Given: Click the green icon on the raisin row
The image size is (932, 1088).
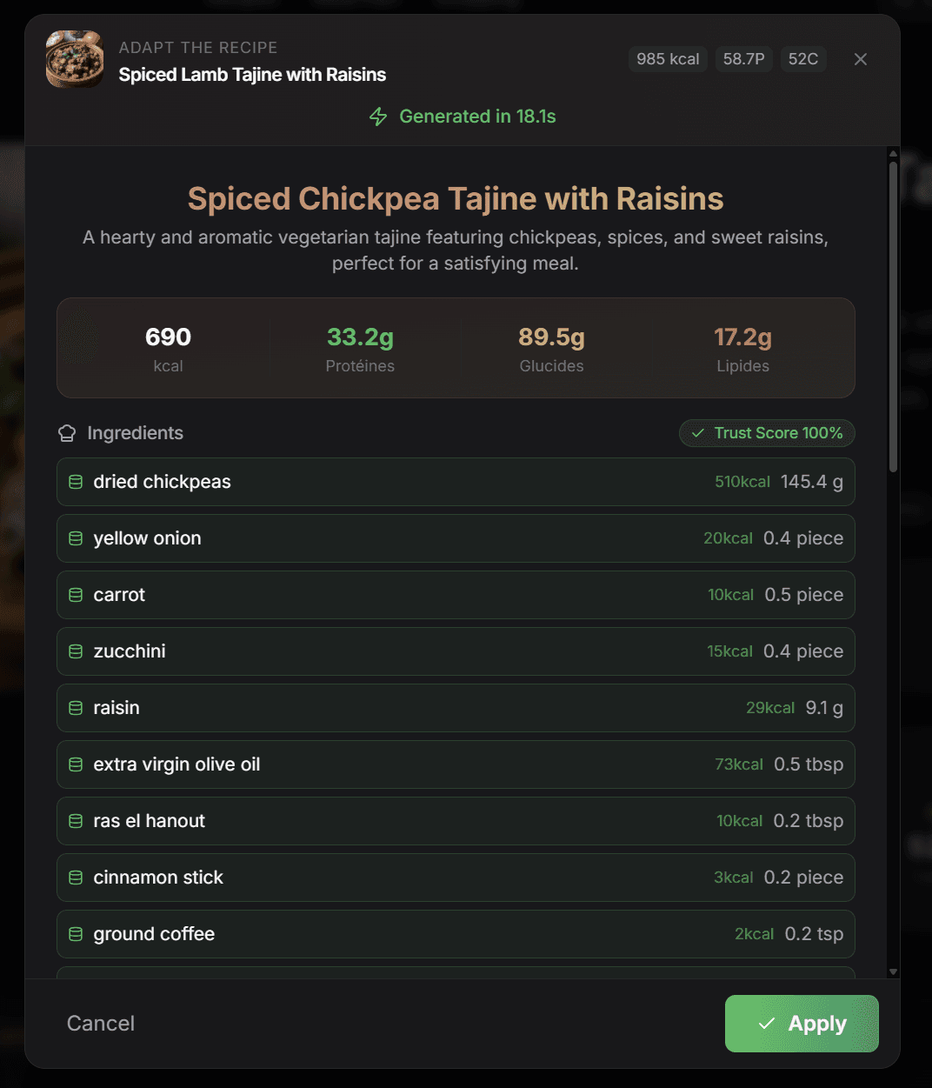Looking at the screenshot, I should tap(75, 708).
